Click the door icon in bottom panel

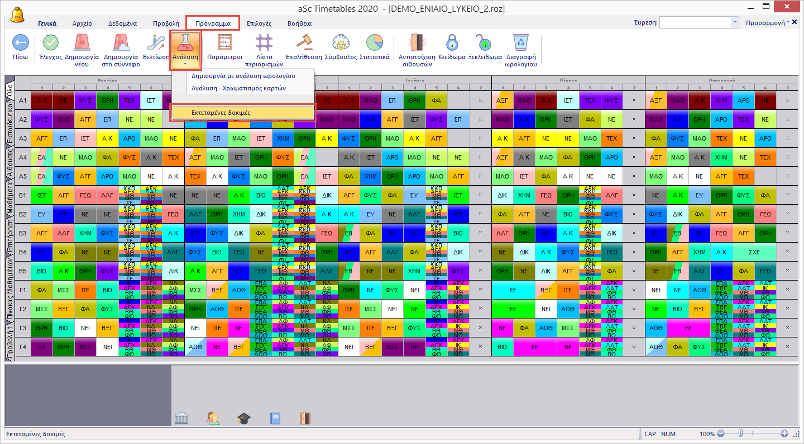pos(304,418)
